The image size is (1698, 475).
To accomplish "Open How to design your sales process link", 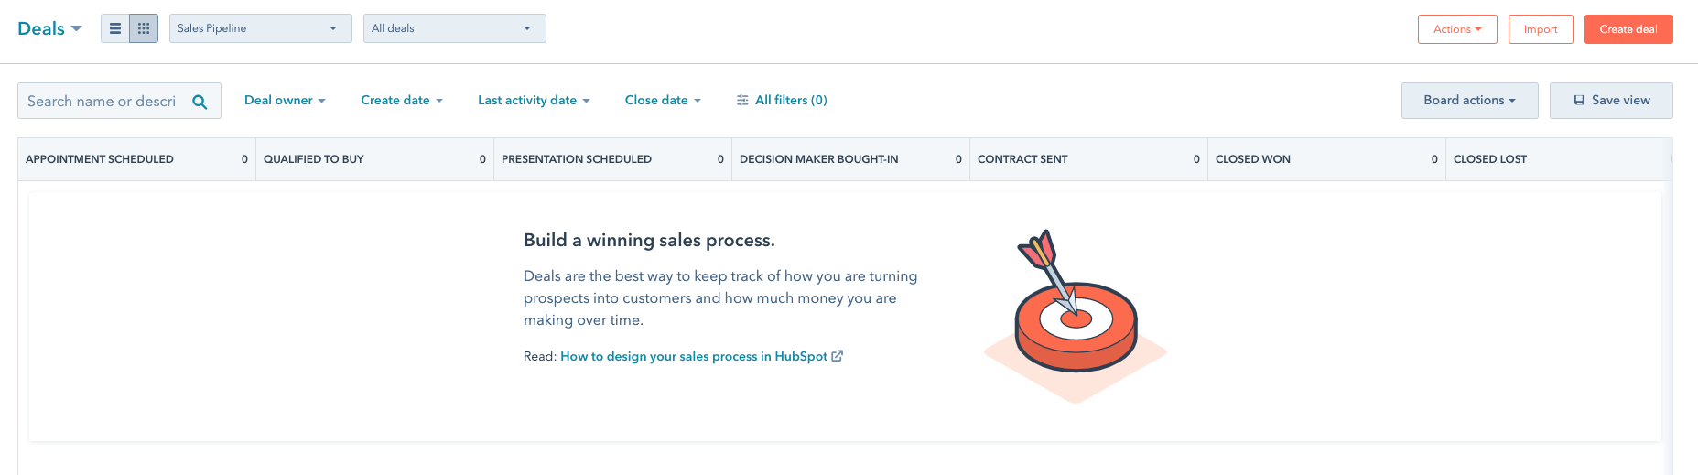I will 694,356.
